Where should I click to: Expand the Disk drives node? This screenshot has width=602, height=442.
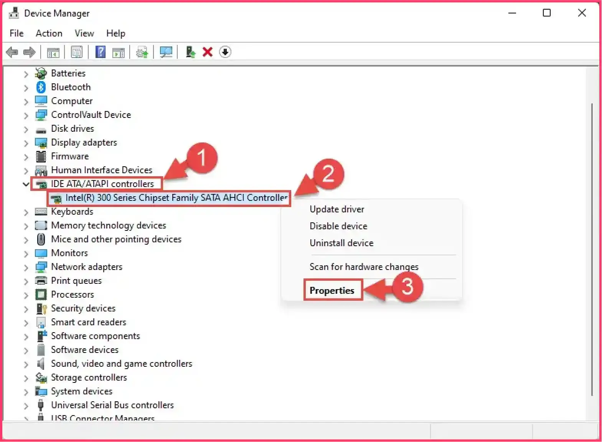[x=26, y=129]
